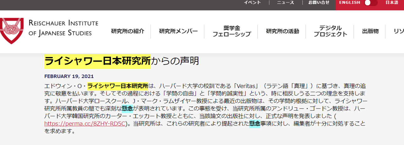This screenshot has height=145, width=404.
Task: Open the 研究所の活動 menu item
Action: [282, 31]
